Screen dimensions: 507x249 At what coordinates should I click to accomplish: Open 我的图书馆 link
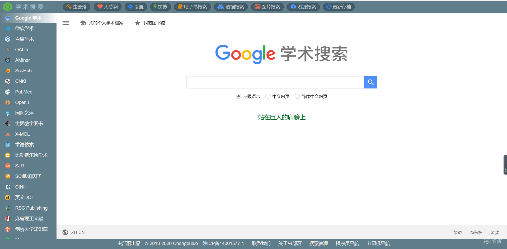pos(150,23)
